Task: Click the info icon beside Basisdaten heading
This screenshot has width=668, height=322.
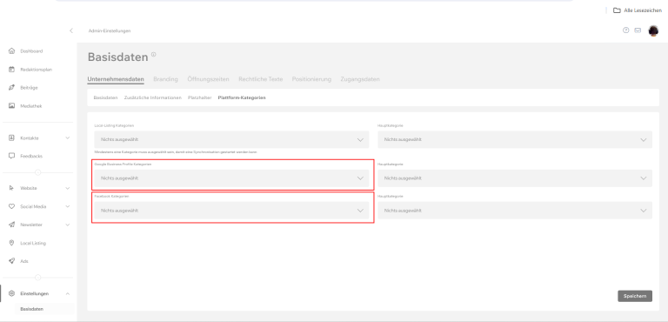Action: [154, 54]
